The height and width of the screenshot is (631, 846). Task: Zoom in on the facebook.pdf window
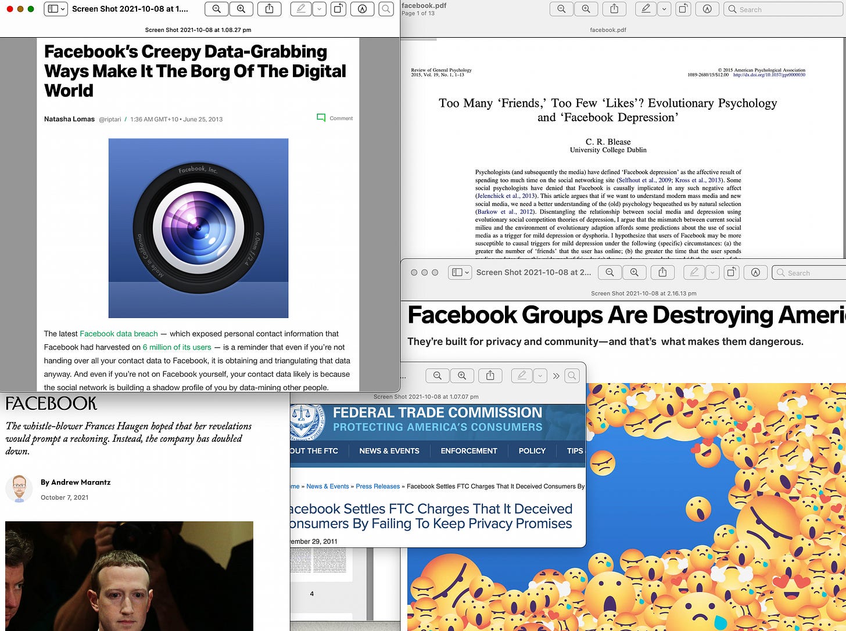coord(586,9)
